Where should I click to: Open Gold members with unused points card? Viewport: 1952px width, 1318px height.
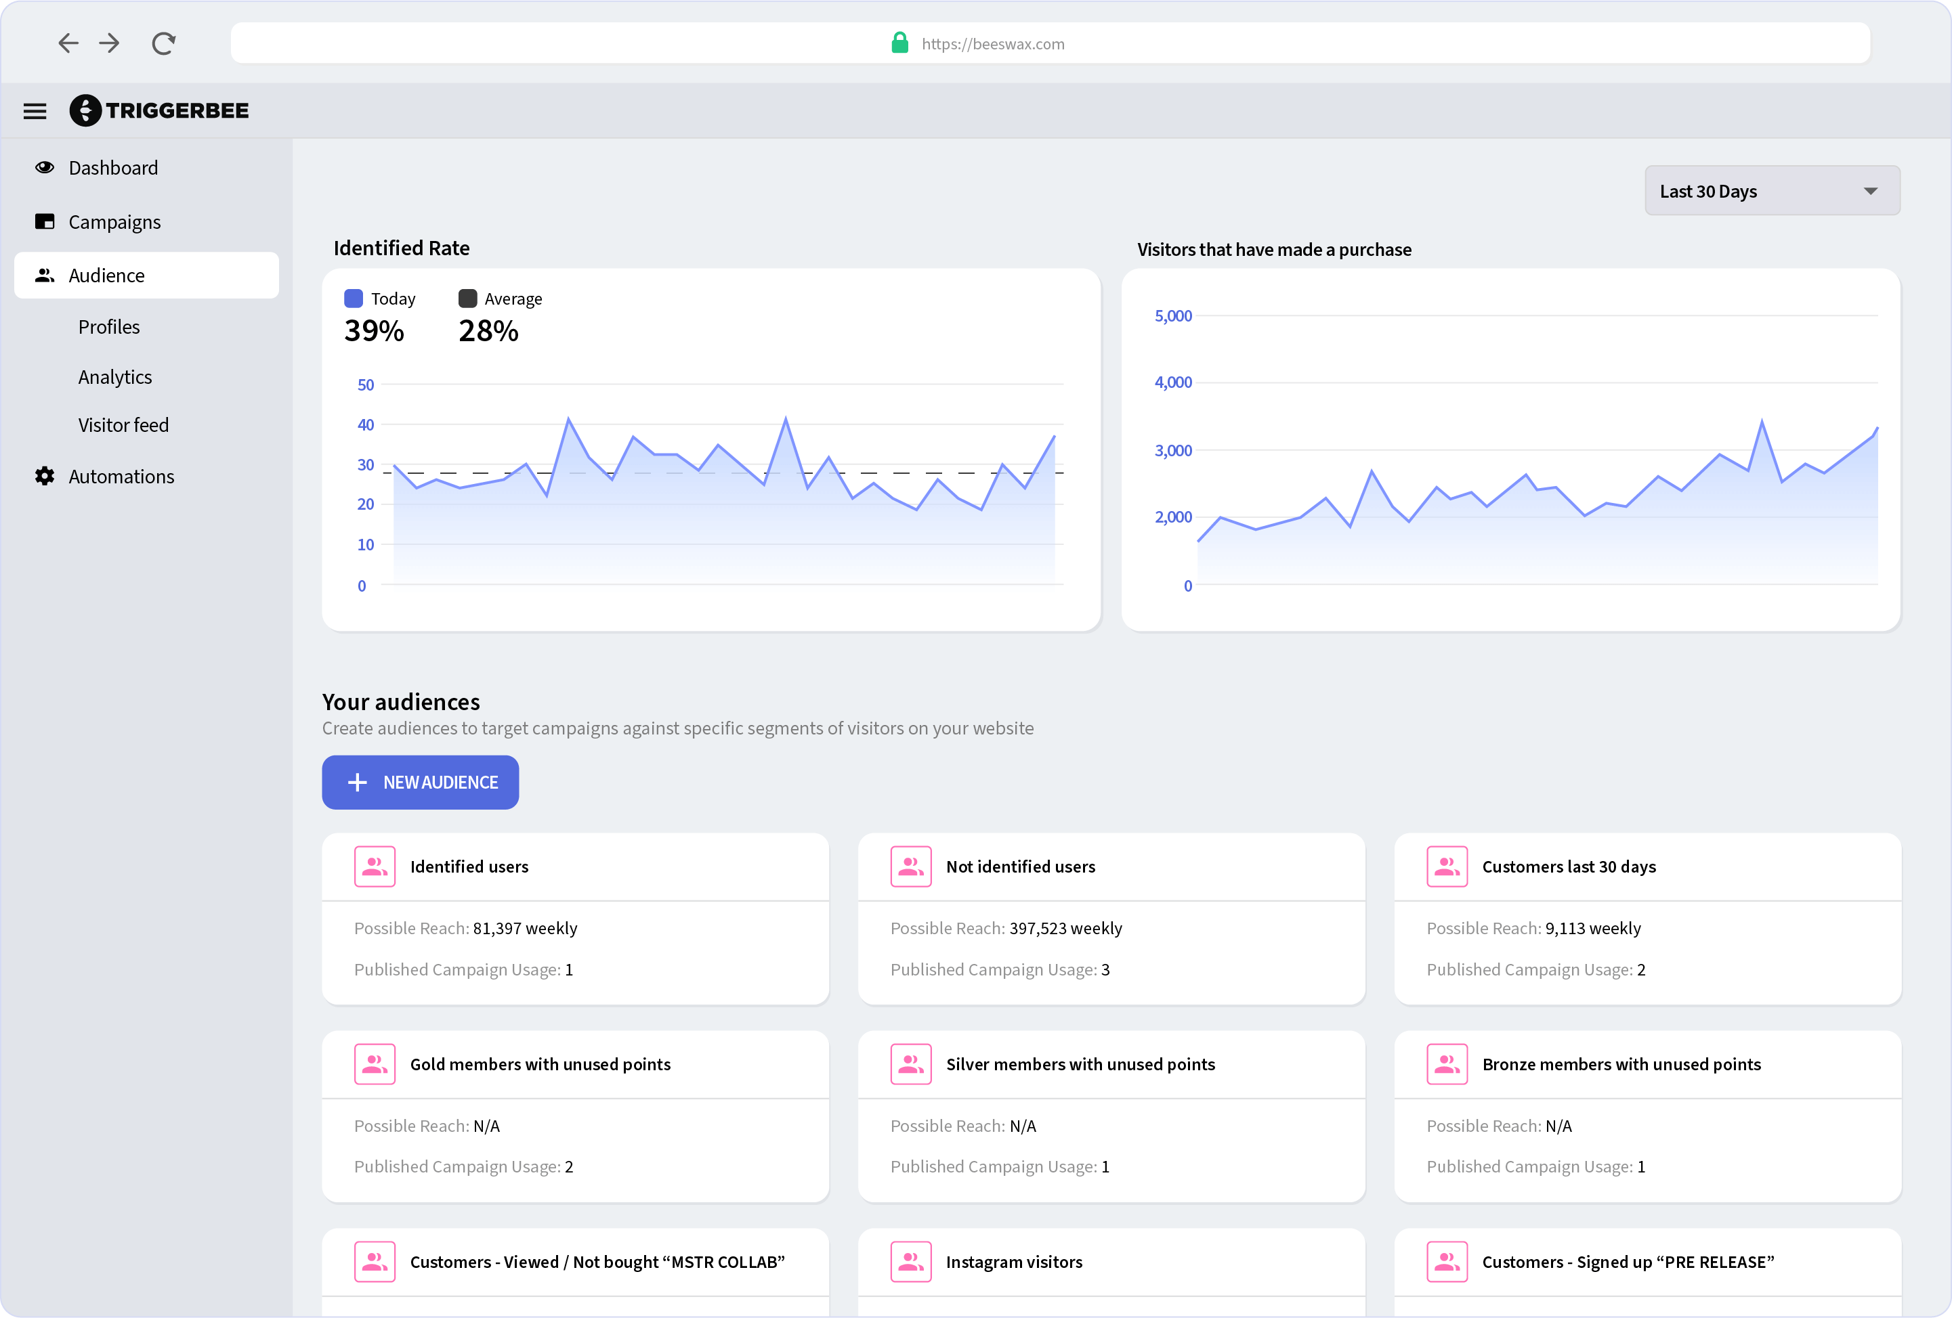coord(540,1064)
